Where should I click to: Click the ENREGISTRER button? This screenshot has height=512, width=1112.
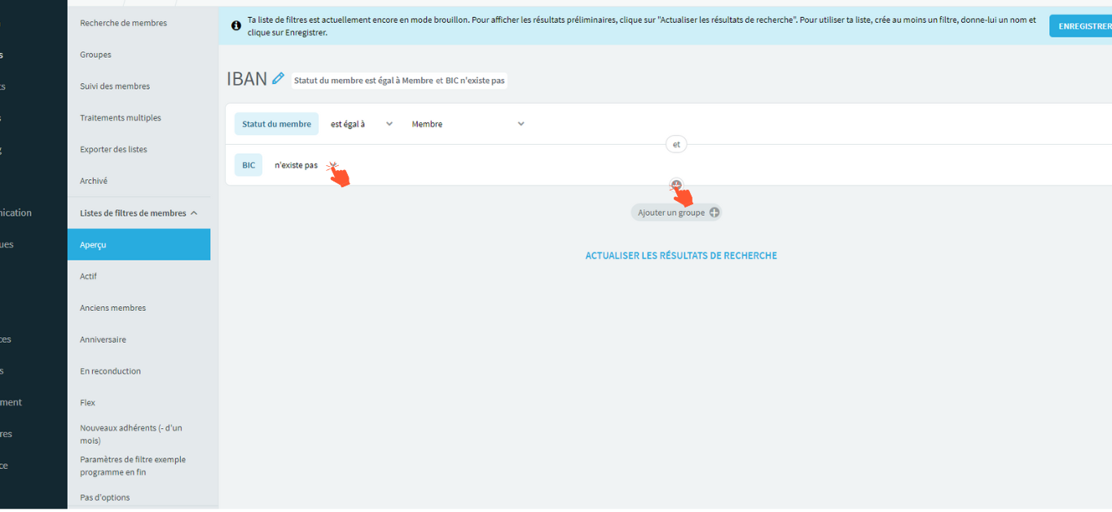[x=1083, y=26]
